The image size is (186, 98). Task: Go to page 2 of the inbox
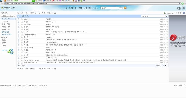tap(163, 66)
